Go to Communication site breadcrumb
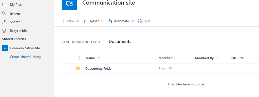Image resolution: width=259 pixels, height=97 pixels. 81,42
